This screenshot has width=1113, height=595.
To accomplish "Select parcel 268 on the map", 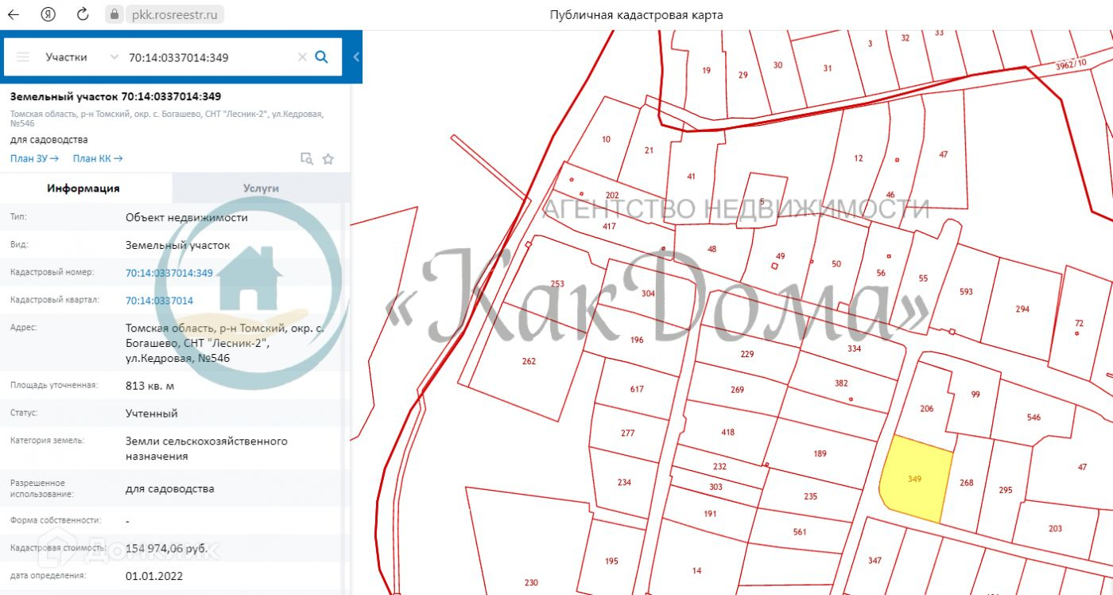I will 967,483.
